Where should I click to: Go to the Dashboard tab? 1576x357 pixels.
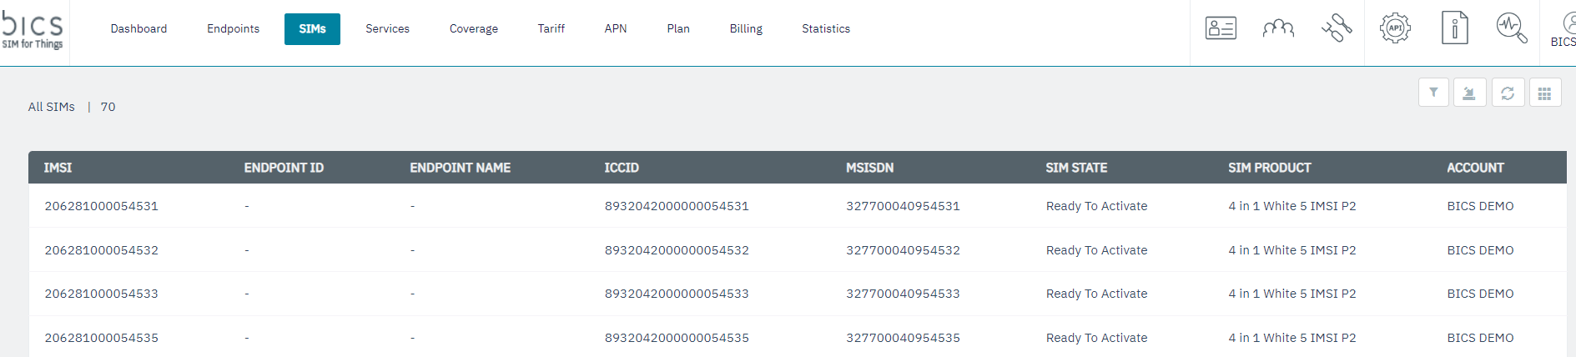point(138,29)
